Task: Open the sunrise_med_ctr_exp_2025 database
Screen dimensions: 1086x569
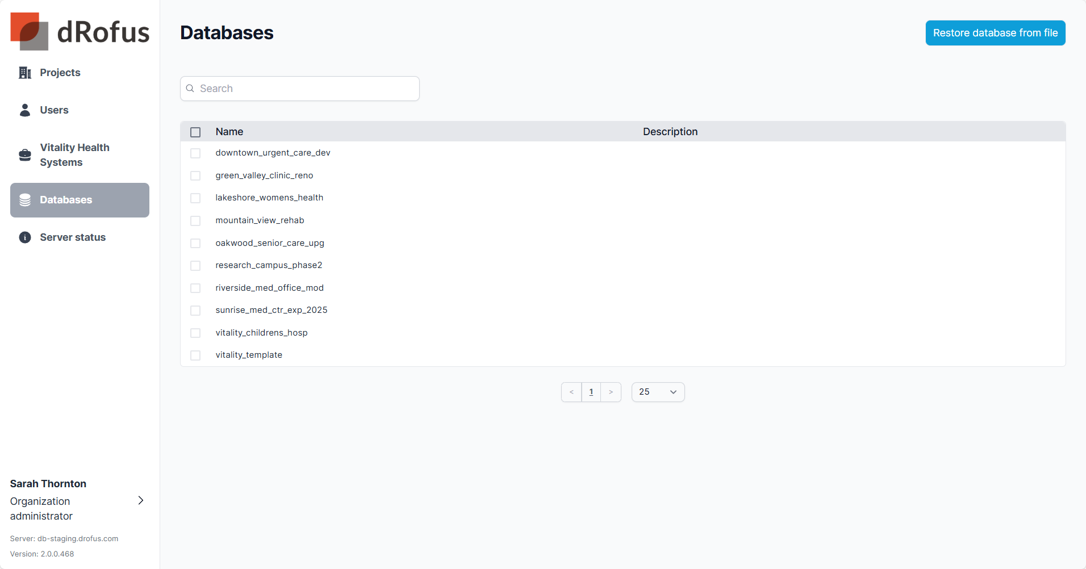Action: [x=271, y=310]
